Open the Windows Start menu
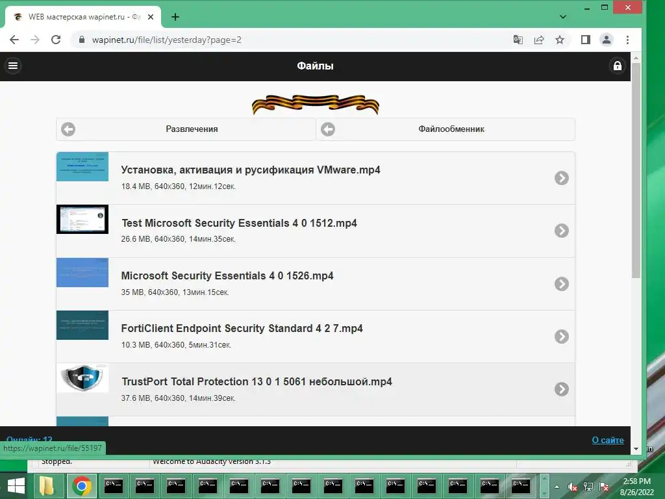Screen dimensions: 665x499 16,486
